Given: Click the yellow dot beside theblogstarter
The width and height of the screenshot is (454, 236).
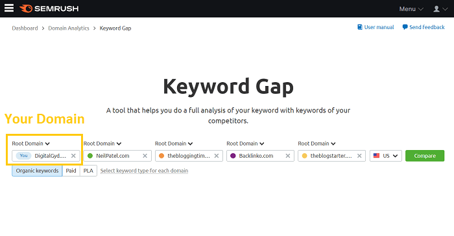Looking at the screenshot, I should [305, 156].
